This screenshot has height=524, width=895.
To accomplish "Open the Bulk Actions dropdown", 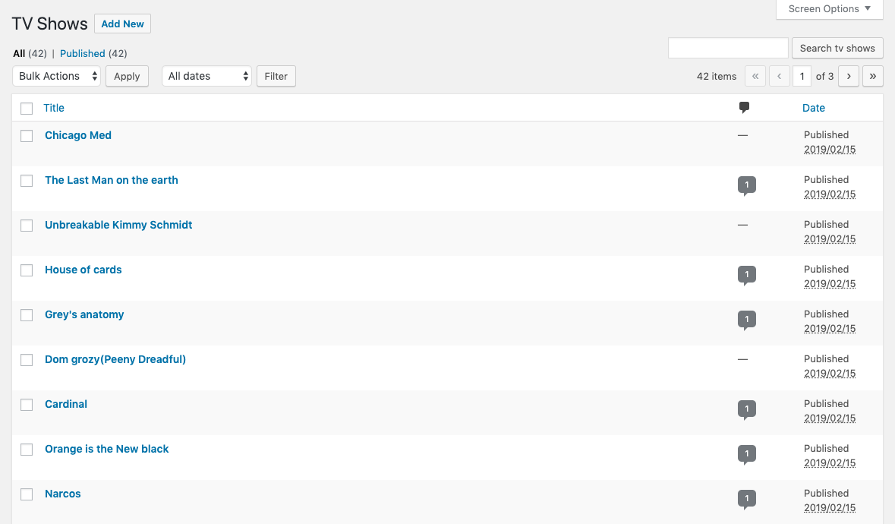I will tap(56, 76).
